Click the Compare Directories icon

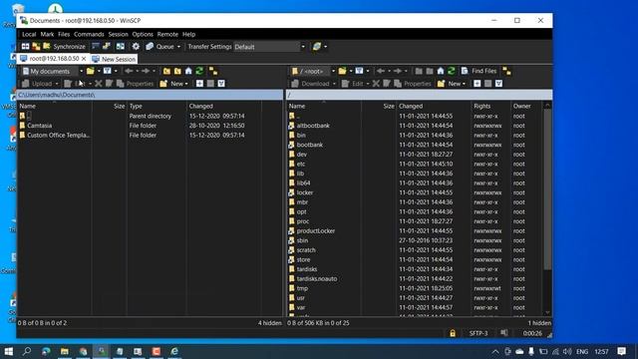(25, 47)
